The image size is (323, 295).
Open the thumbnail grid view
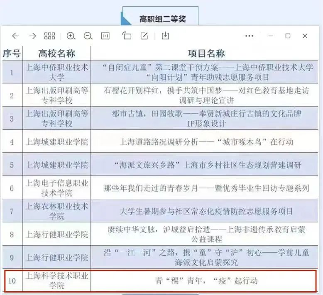tap(49, 36)
